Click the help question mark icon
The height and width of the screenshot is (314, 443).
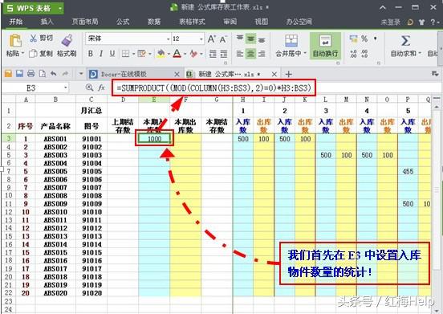433,22
